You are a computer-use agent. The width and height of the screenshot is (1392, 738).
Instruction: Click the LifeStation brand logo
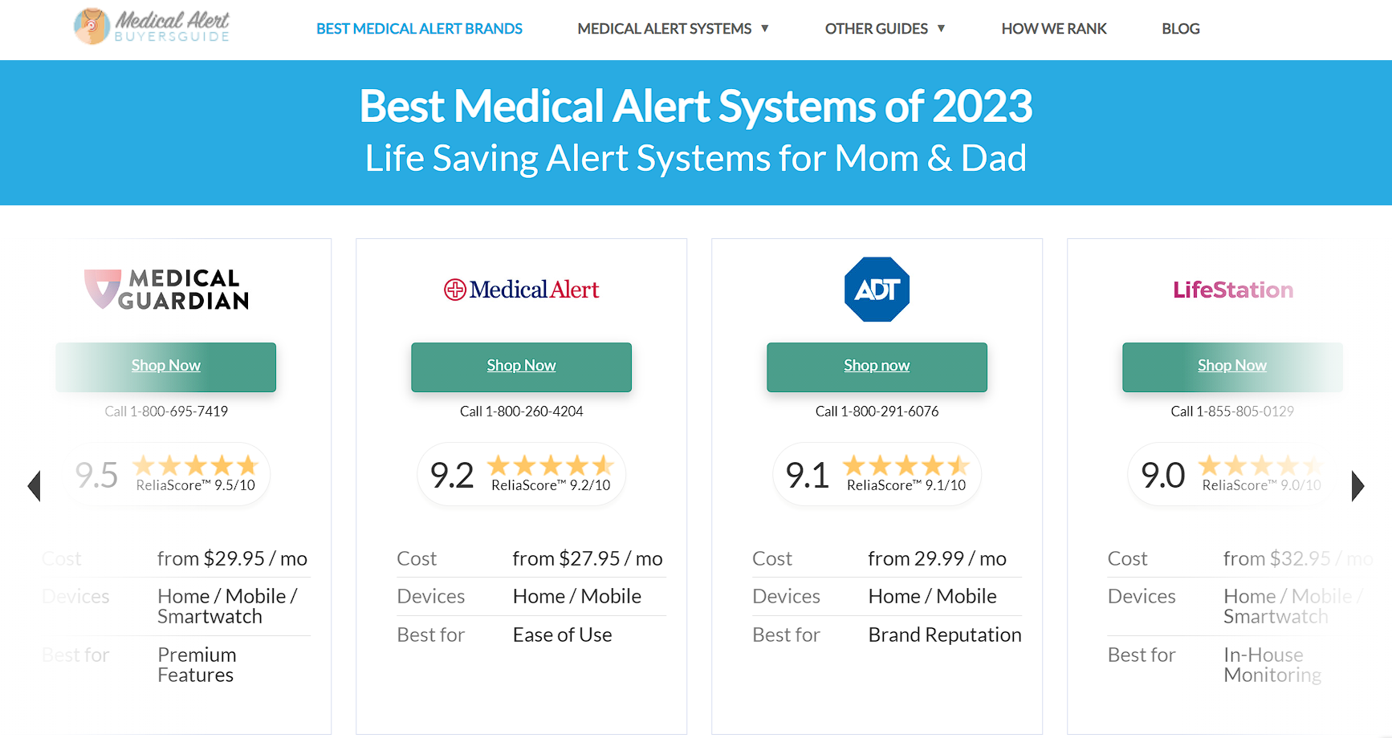1233,290
